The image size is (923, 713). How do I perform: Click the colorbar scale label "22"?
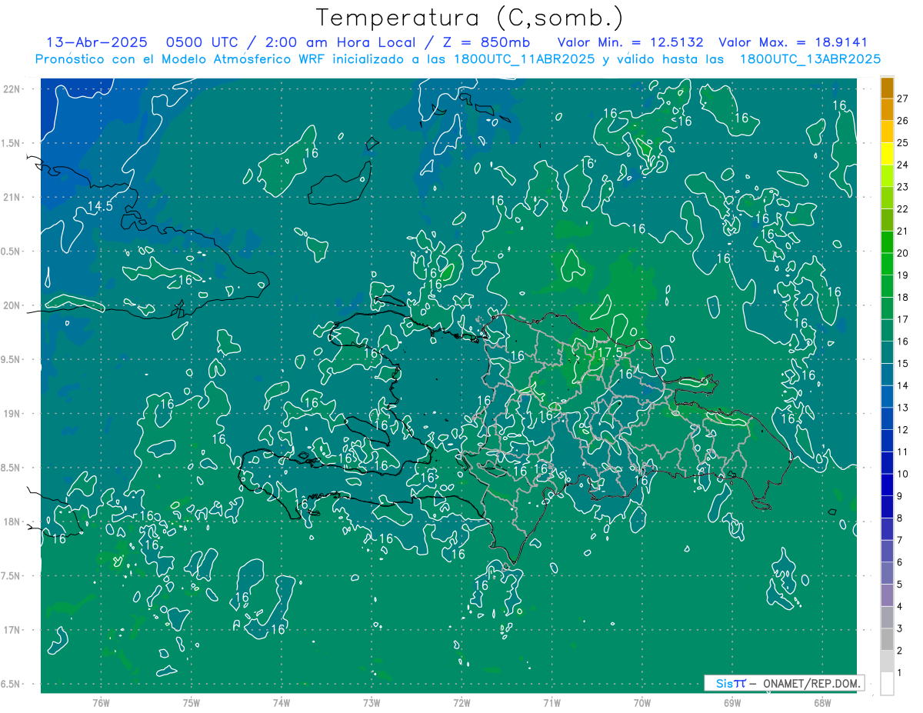(903, 209)
